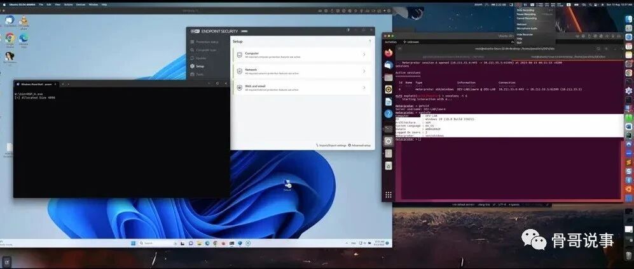Open Tools in the ESET sidebar
Screen dimensions: 634x269
click(197, 74)
